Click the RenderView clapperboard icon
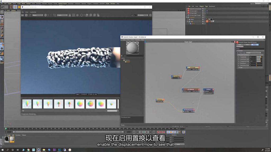271x152 pixels. coord(22,15)
